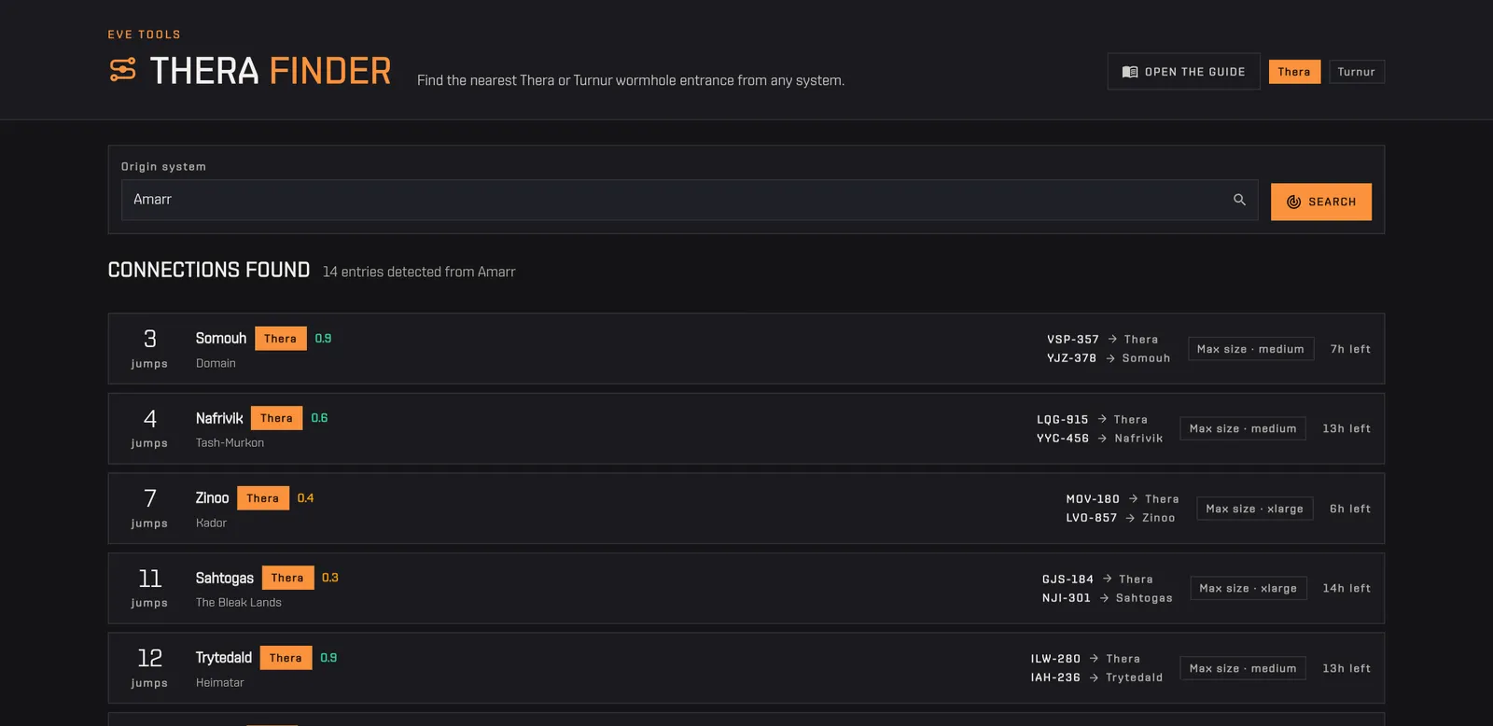
Task: Click the EVE Tools label
Action: pos(145,35)
